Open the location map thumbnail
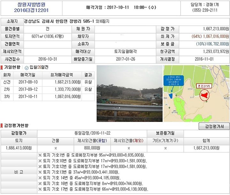The width and height of the screenshot is (230, 195). coord(196,94)
